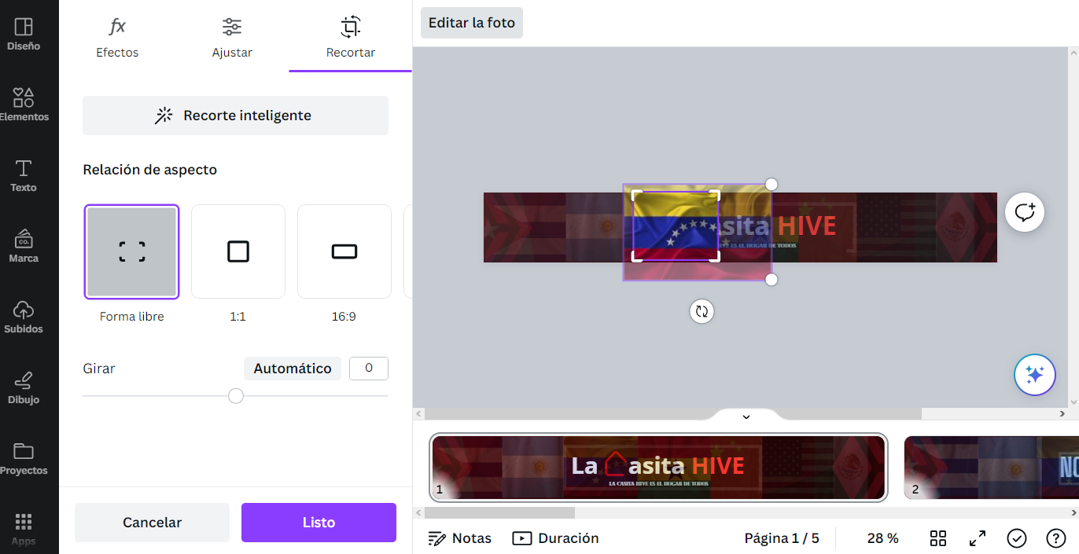Click the canvas horizontal scrollbar
Screen dimensions: 1079x554
click(x=673, y=413)
